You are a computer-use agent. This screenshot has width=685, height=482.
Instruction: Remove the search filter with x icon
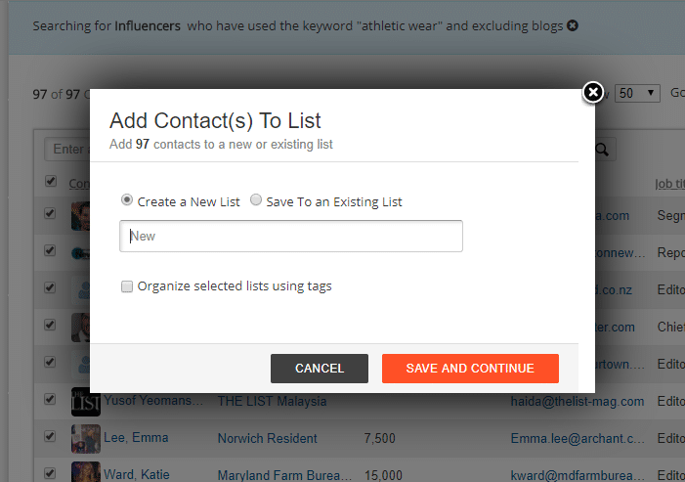pyautogui.click(x=573, y=25)
